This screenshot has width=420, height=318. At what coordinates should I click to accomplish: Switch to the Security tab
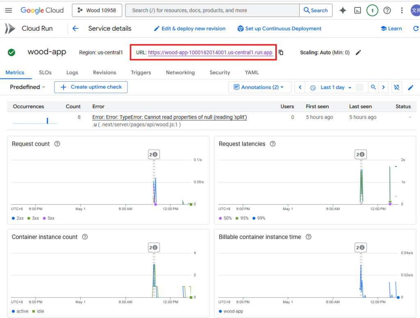(x=220, y=73)
